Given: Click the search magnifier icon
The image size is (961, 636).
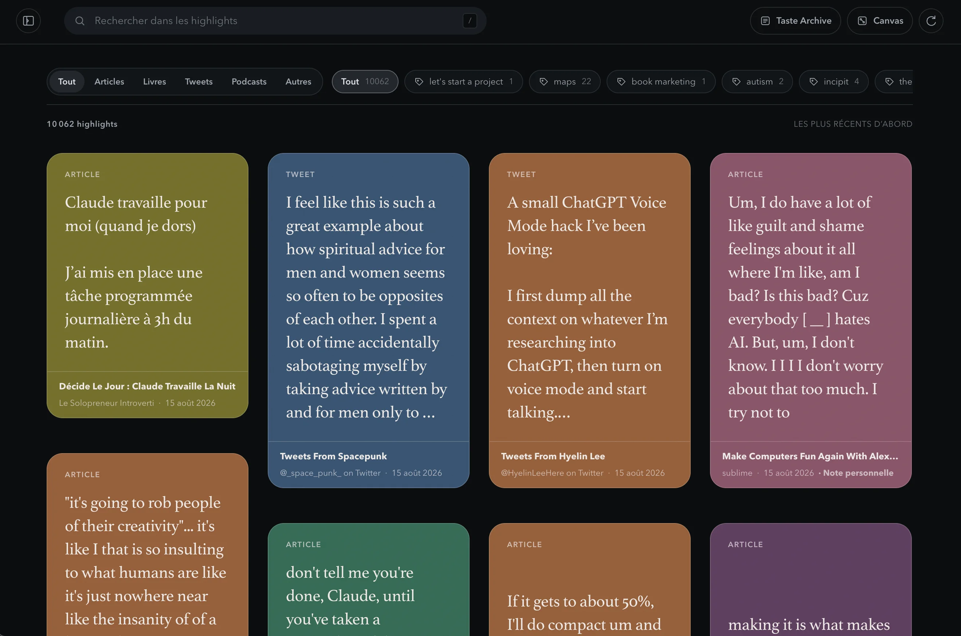Looking at the screenshot, I should [x=80, y=21].
